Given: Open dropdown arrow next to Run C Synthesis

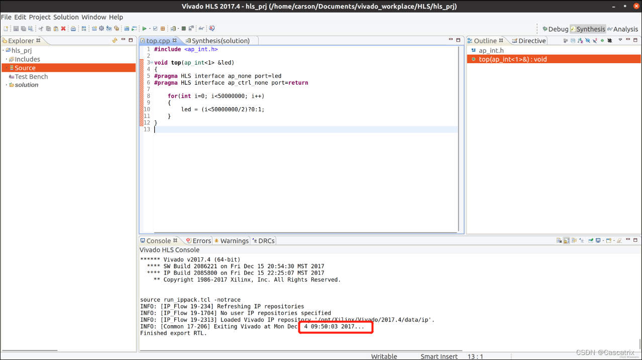Looking at the screenshot, I should 150,29.
